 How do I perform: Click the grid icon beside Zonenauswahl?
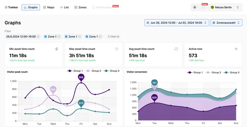click(214, 23)
